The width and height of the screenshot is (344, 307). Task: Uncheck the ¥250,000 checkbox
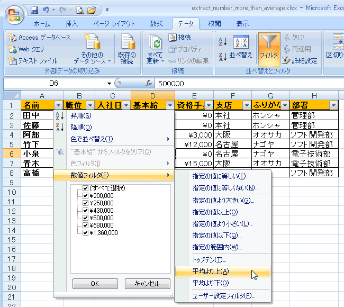(x=85, y=203)
